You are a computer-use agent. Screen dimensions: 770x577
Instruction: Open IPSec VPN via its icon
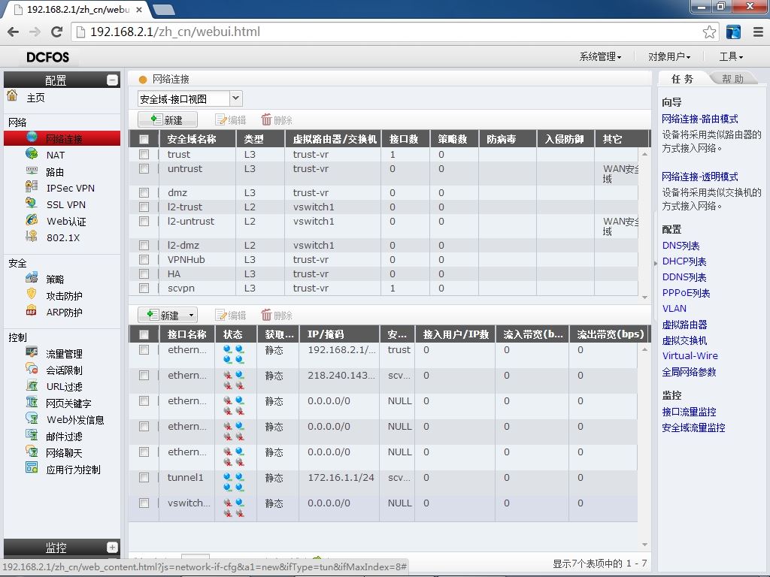[32, 187]
